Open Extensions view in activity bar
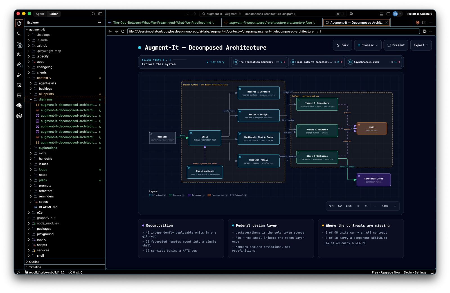This screenshot has height=293, width=450. pos(19,96)
